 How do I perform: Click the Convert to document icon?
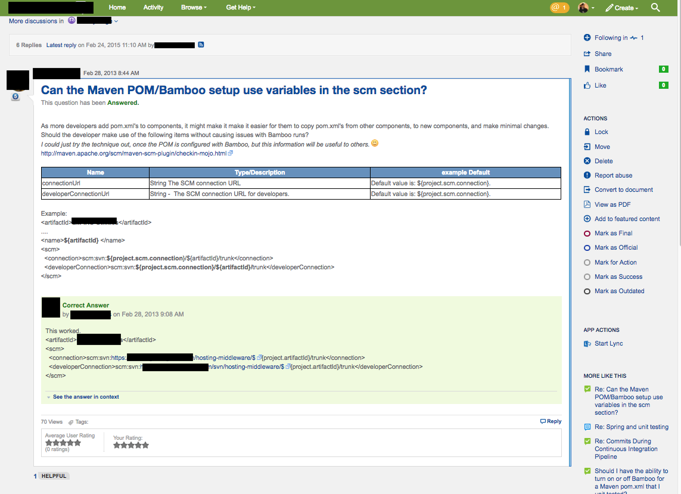tap(587, 189)
